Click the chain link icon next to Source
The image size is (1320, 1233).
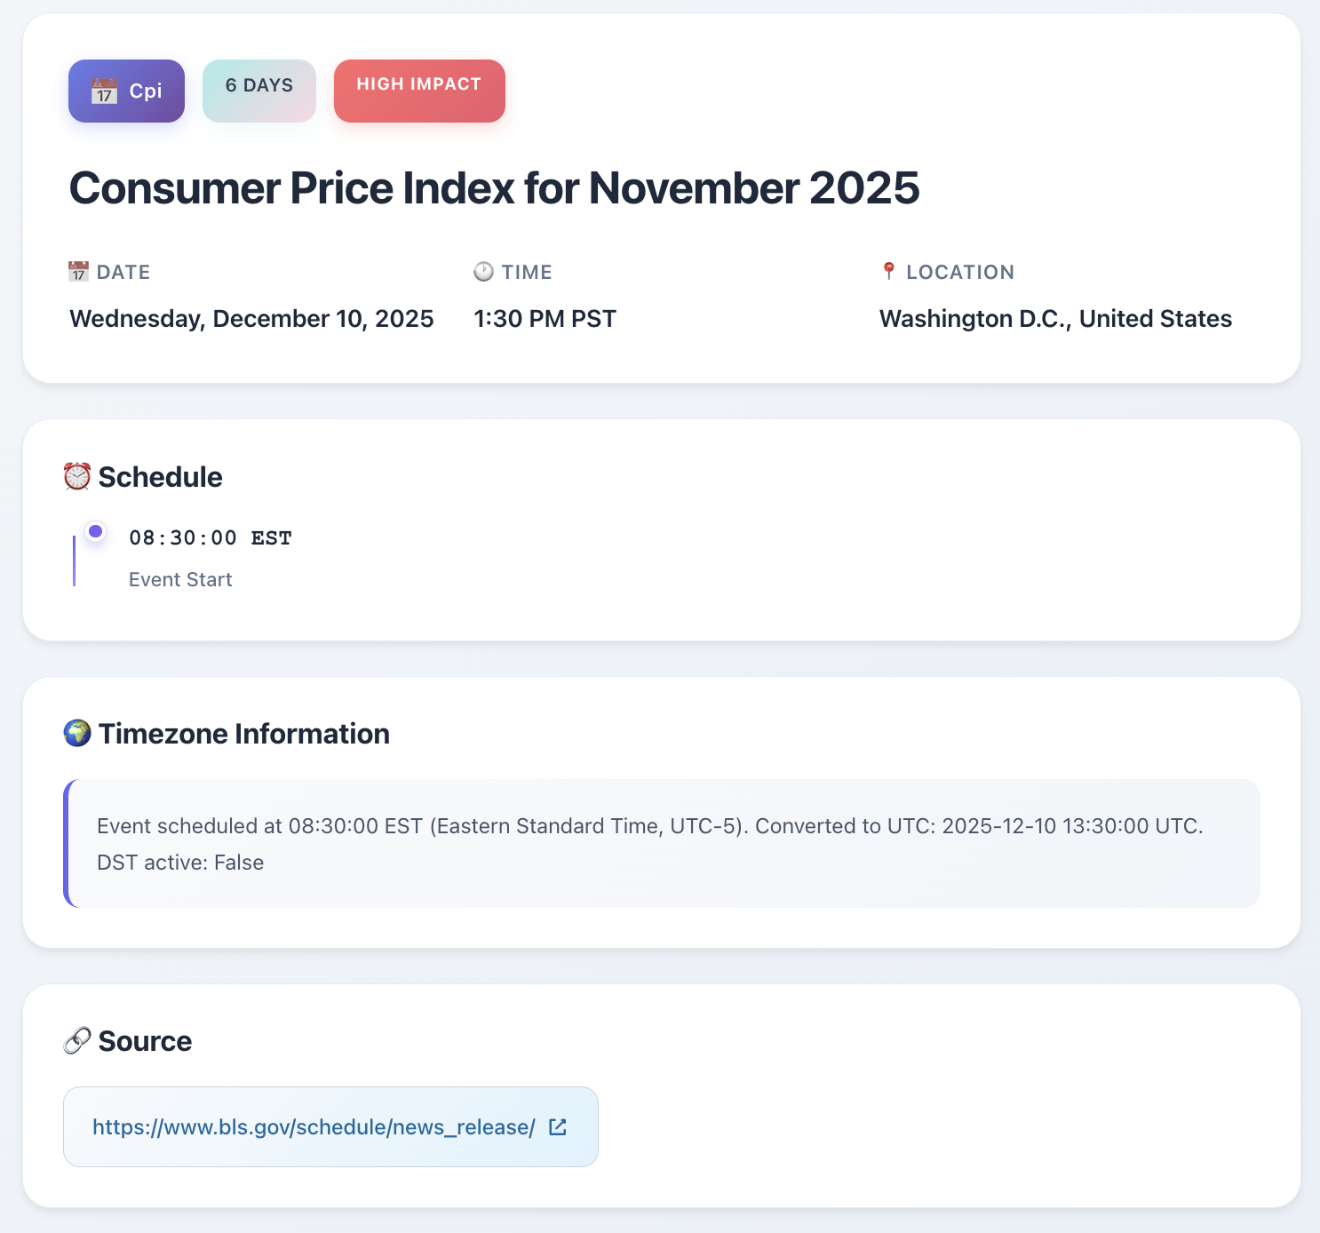[x=78, y=1040]
